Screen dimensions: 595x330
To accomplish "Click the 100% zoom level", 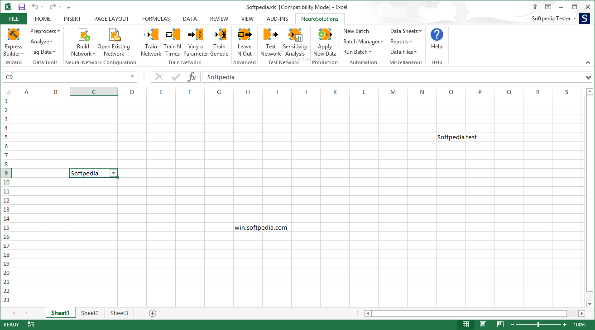I will [x=580, y=325].
